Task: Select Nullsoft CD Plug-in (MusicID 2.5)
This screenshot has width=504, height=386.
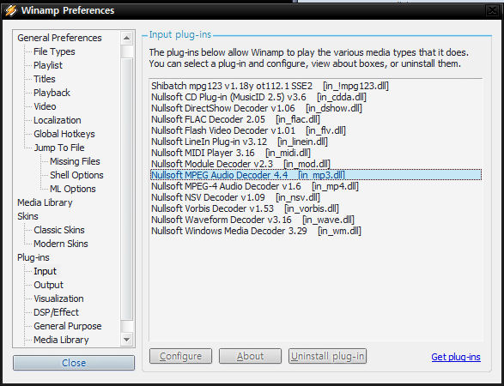Action: click(316, 97)
